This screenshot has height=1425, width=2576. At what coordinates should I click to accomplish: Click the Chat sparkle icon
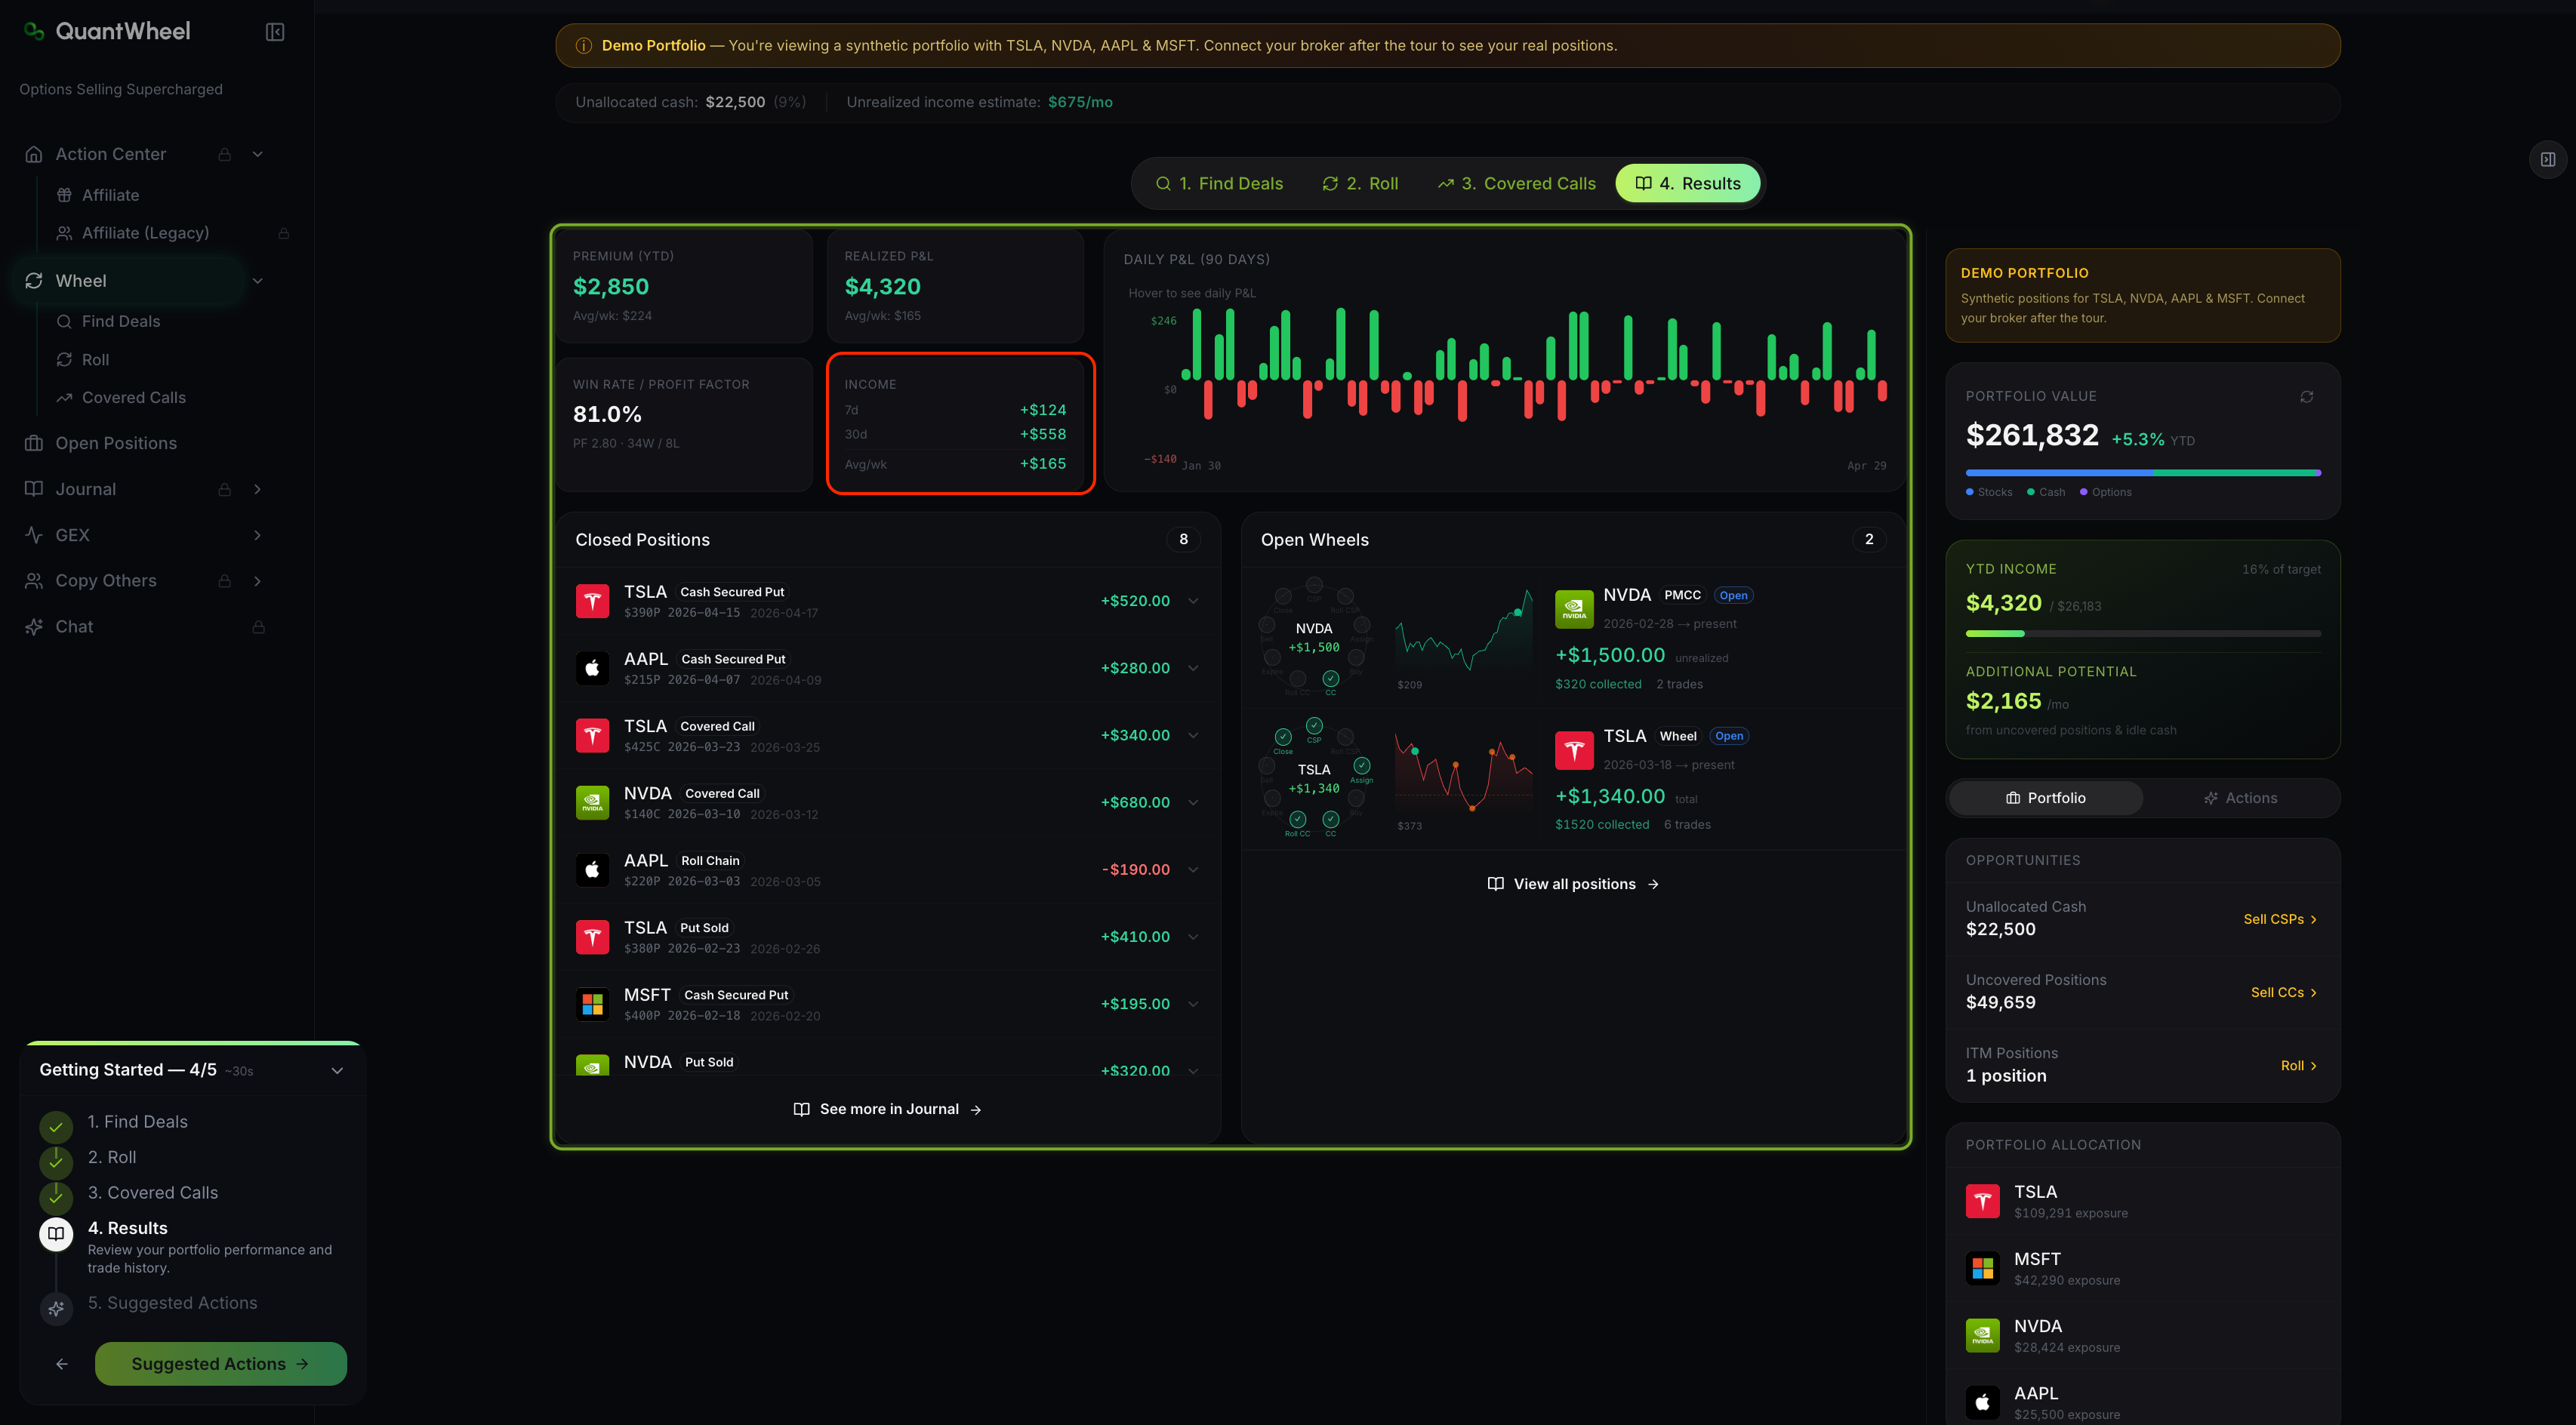point(34,627)
